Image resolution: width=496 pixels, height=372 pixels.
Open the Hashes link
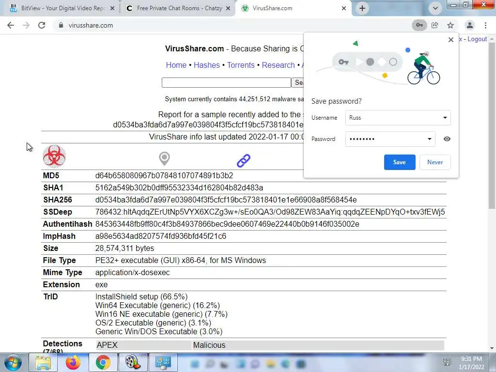pyautogui.click(x=206, y=65)
